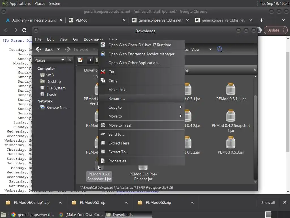This screenshot has height=218, width=290.
Task: Close the file manager tab
Action: (255, 70)
